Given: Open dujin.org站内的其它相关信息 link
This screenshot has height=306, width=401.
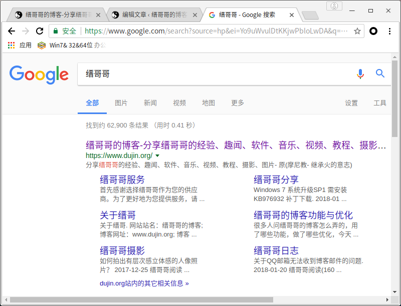Looking at the screenshot, I should click(x=144, y=283).
